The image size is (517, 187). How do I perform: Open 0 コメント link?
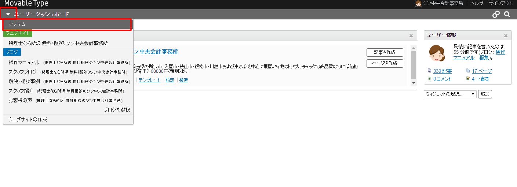point(443,79)
